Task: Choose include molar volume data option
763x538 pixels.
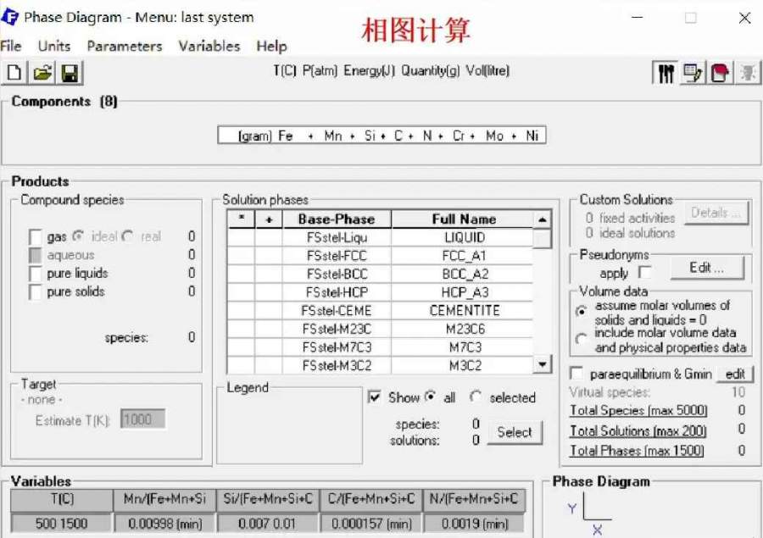Action: click(x=581, y=340)
